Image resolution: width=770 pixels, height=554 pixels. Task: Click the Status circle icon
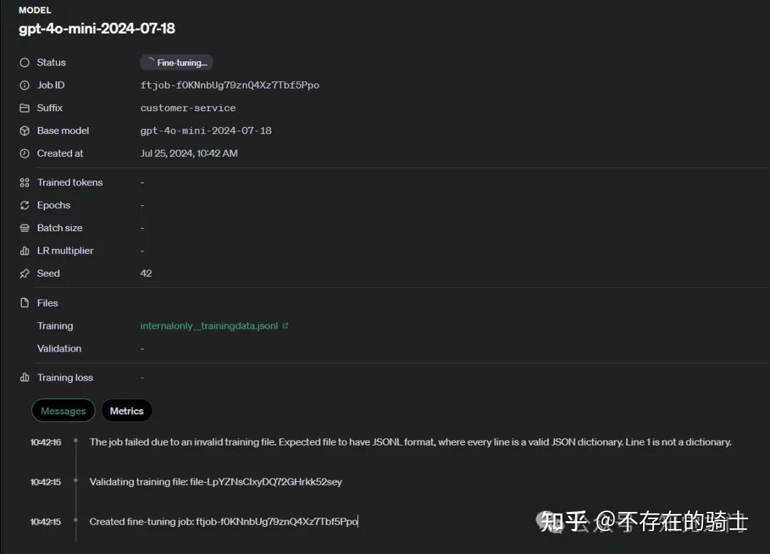(24, 62)
